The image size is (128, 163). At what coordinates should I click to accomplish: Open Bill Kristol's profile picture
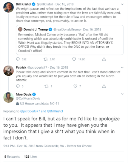(9, 7)
